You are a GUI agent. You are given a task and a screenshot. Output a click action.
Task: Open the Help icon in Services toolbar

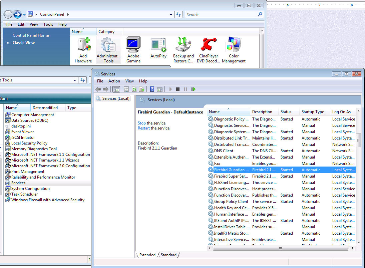(x=152, y=89)
